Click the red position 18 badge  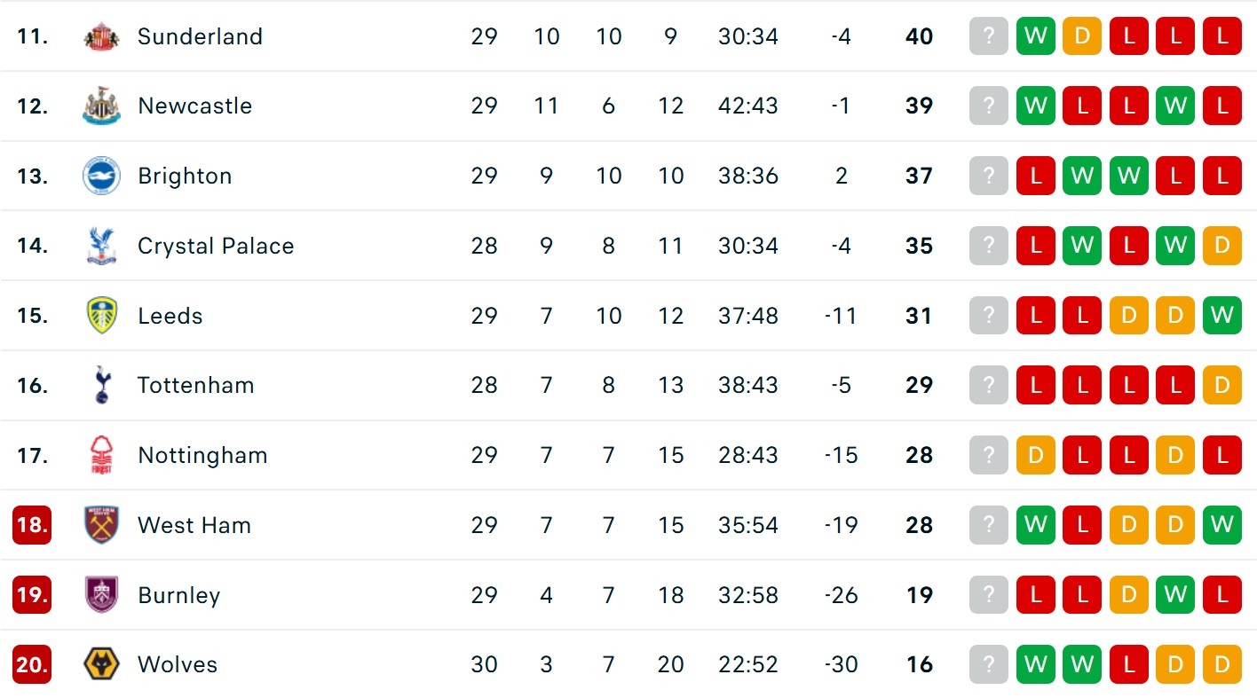[x=32, y=525]
